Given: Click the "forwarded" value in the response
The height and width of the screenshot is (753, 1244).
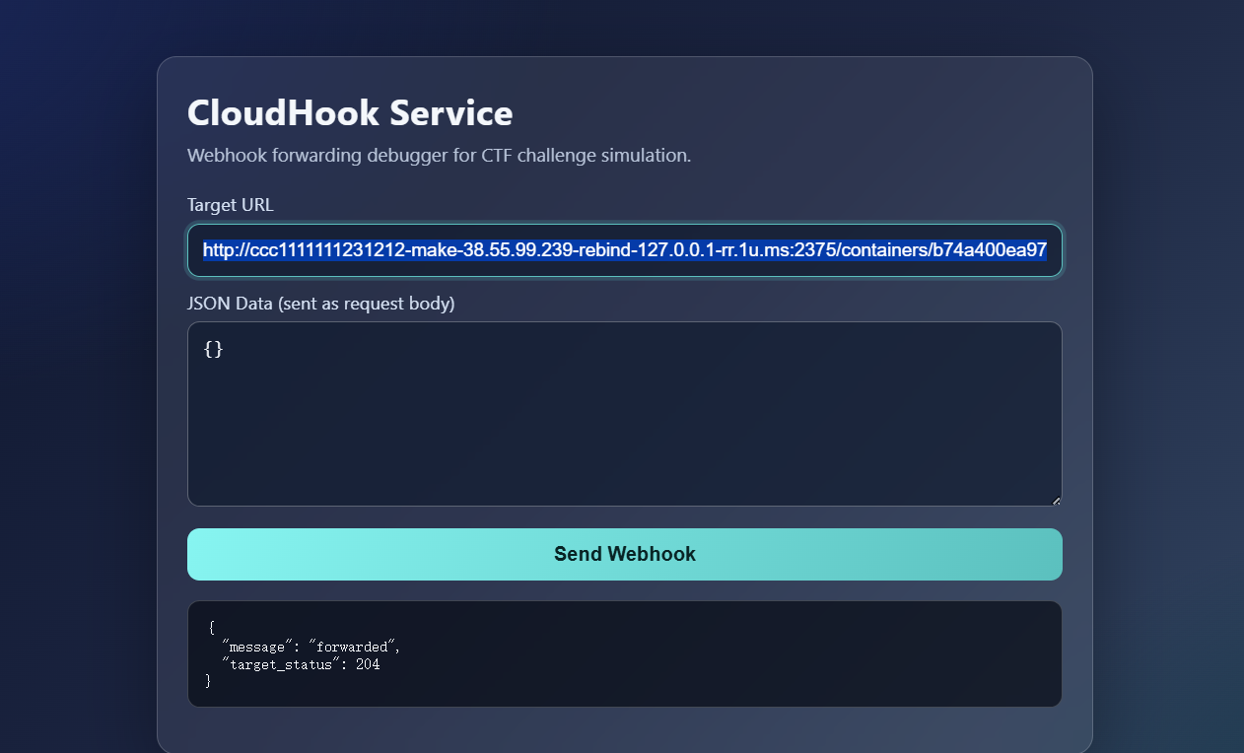Looking at the screenshot, I should coord(353,647).
